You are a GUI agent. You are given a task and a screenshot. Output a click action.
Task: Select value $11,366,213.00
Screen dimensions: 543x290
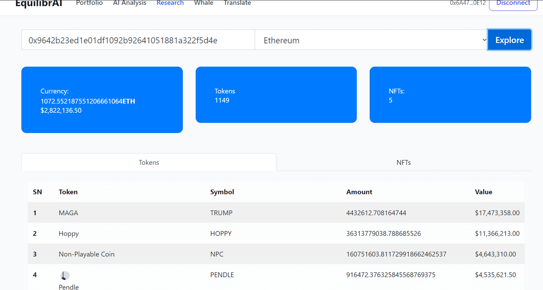(x=497, y=234)
